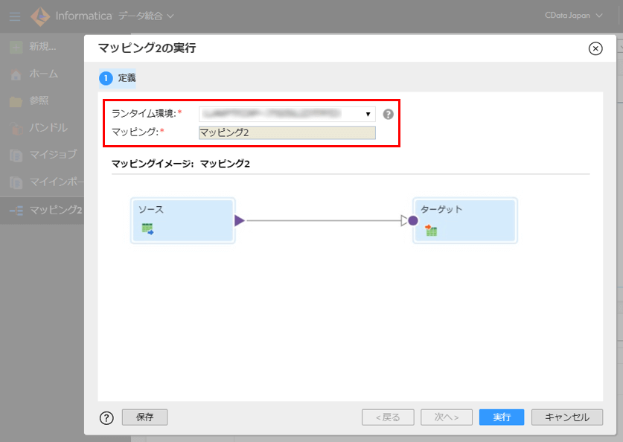Click the Informatica logo
Screen dimensions: 623x442
point(40,16)
